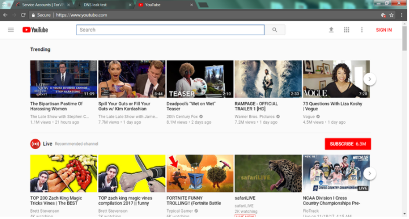Close the Service Accounts TorVPN tab
The width and height of the screenshot is (409, 219).
point(68,5)
